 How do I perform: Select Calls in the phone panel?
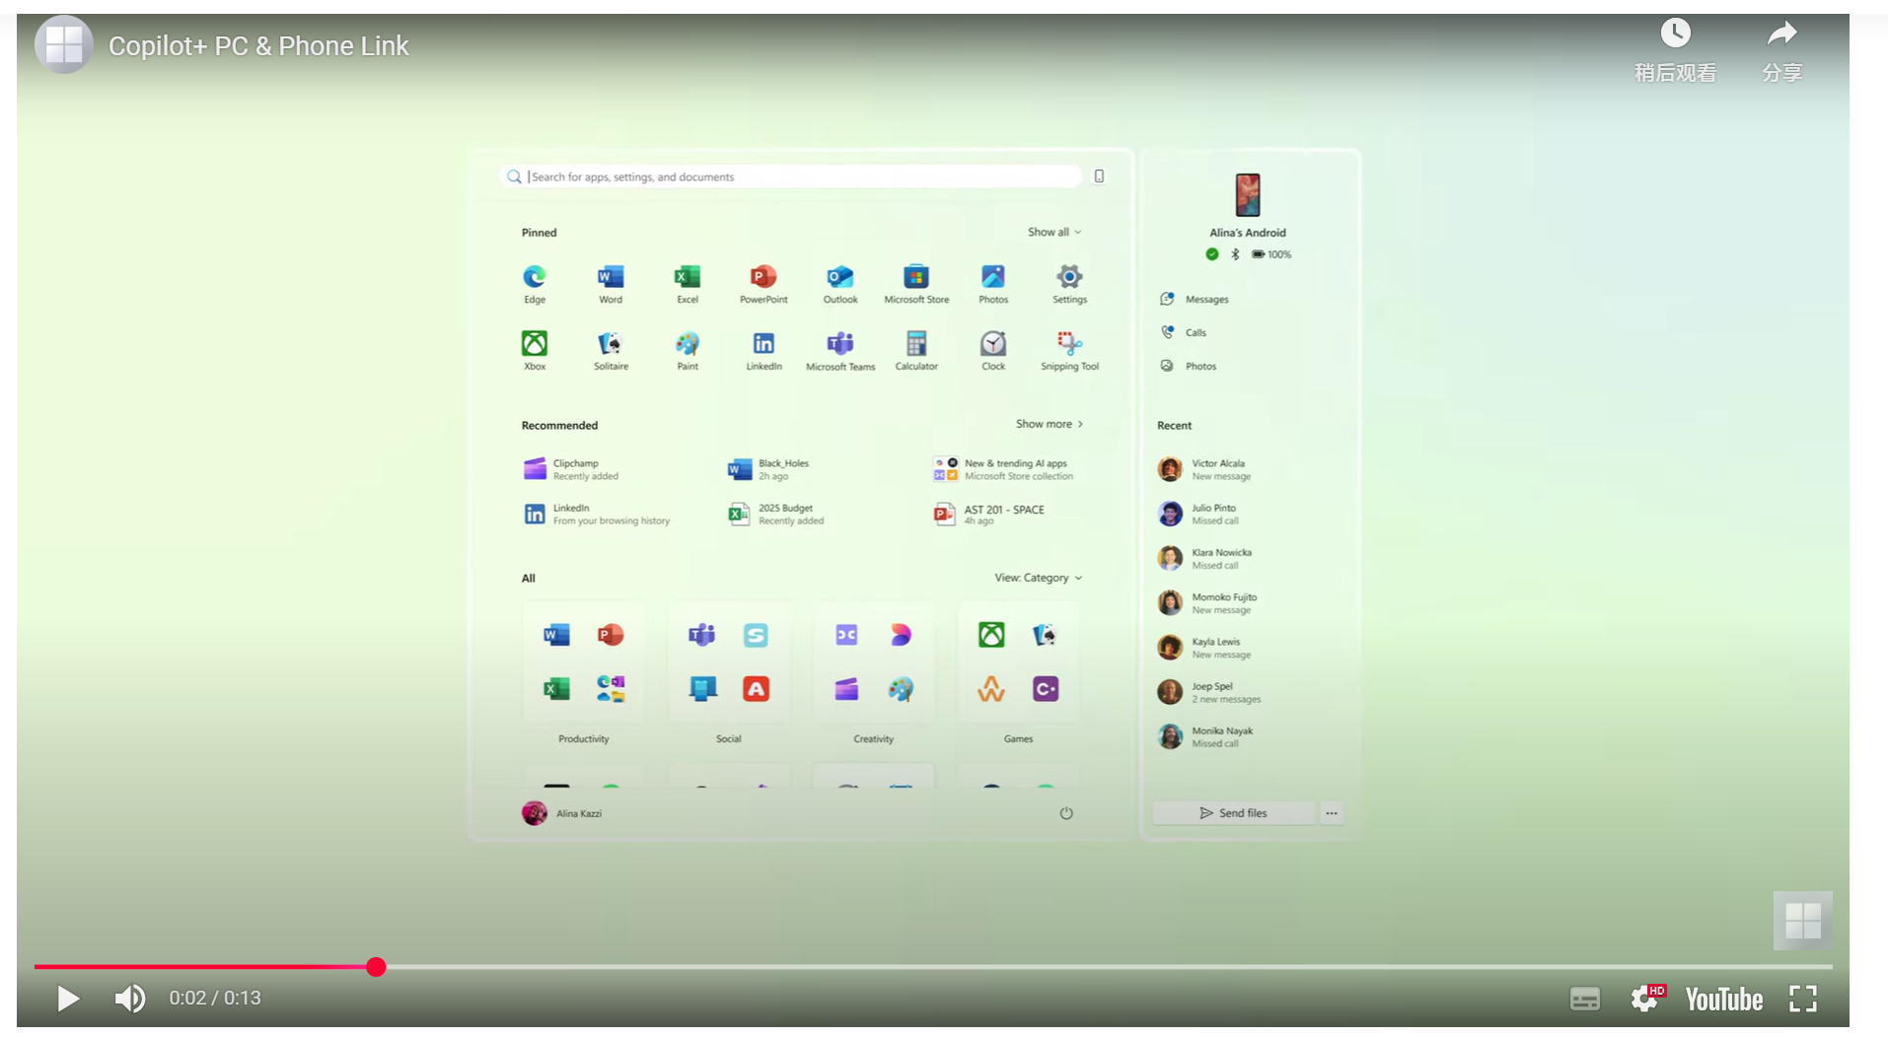click(1195, 333)
